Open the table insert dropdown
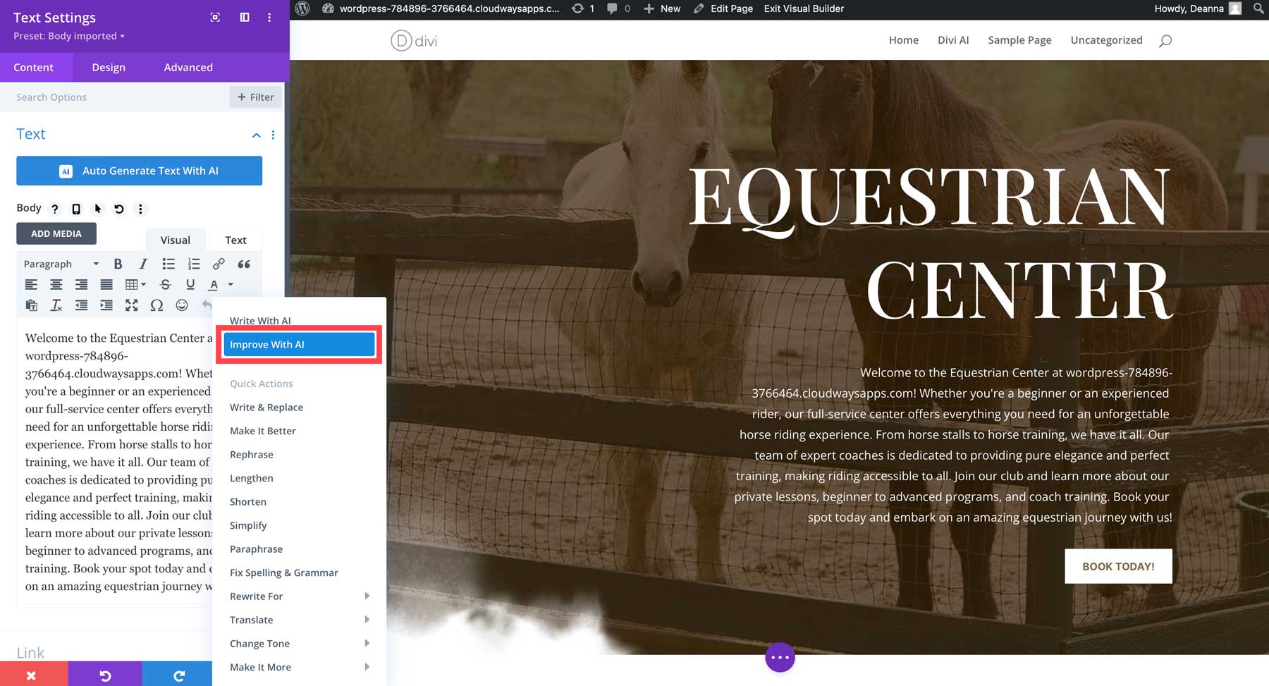The height and width of the screenshot is (686, 1269). pos(135,285)
